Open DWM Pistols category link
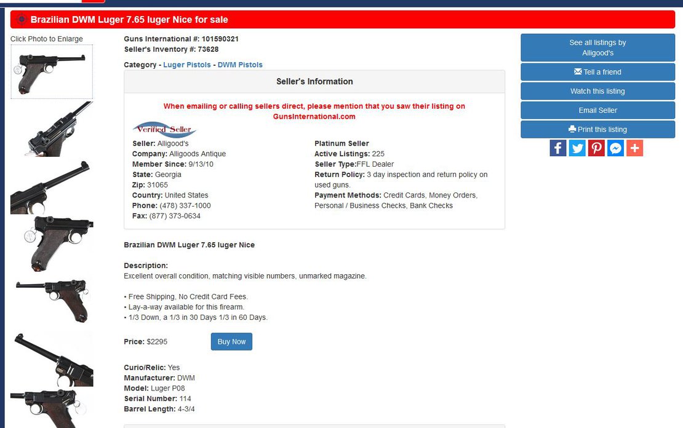The height and width of the screenshot is (428, 683). click(x=240, y=65)
